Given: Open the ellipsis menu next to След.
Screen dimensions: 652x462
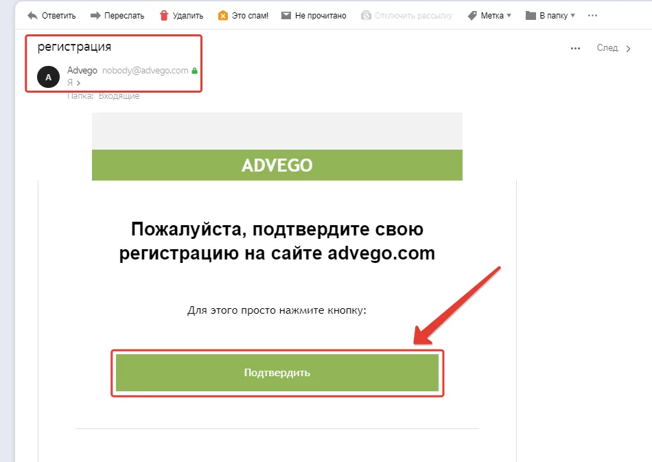Looking at the screenshot, I should pyautogui.click(x=576, y=47).
